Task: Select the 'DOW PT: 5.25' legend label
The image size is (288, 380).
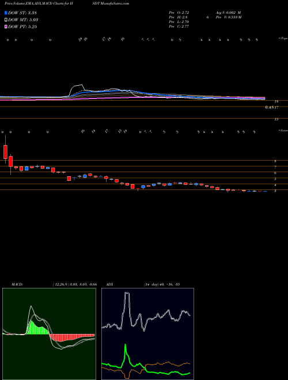Action: coord(22,26)
